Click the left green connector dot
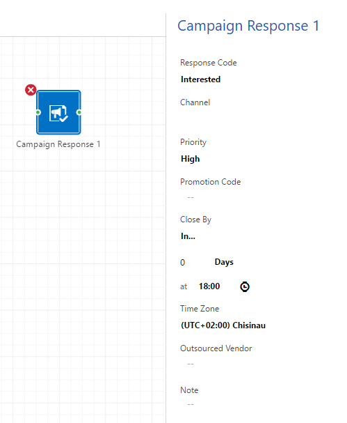This screenshot has width=347, height=423. click(38, 112)
